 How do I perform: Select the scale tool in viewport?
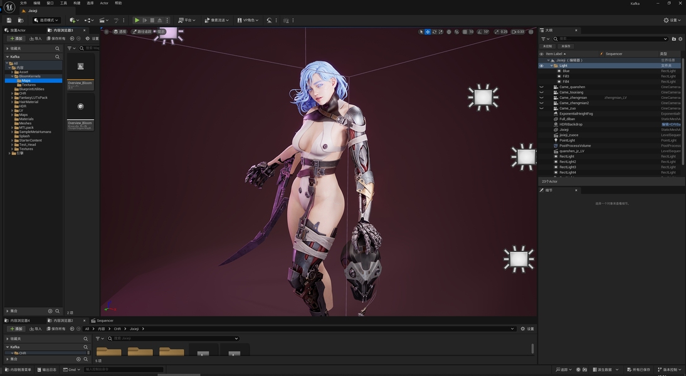[441, 31]
